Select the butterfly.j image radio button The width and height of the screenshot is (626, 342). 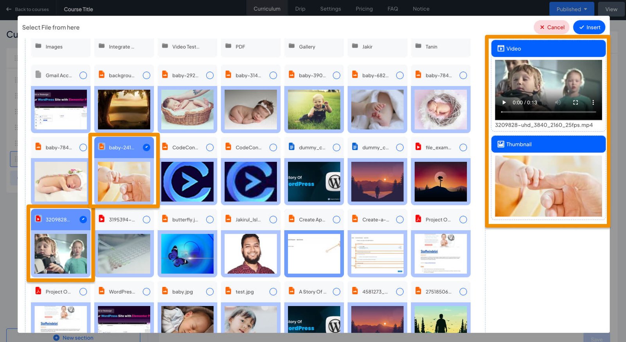pos(210,220)
